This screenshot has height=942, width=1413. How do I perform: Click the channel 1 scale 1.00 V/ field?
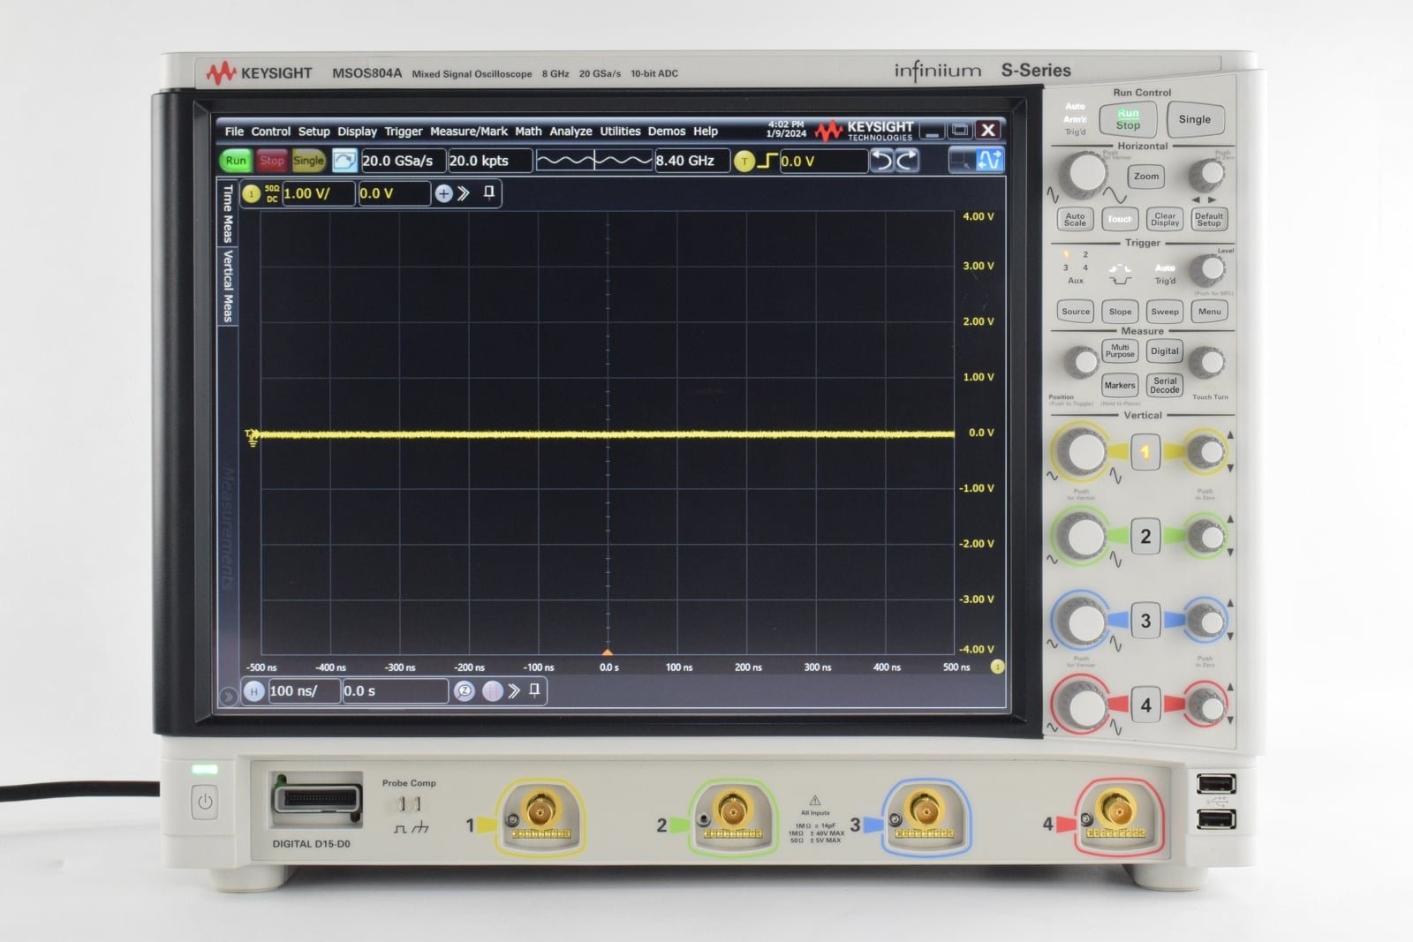pyautogui.click(x=318, y=193)
